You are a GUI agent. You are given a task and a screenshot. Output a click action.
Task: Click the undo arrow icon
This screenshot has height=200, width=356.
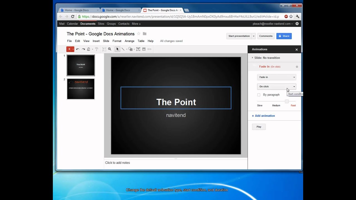[x=78, y=49]
